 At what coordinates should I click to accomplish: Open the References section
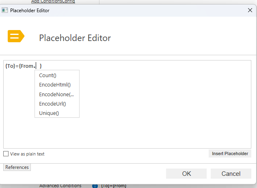pyautogui.click(x=17, y=167)
